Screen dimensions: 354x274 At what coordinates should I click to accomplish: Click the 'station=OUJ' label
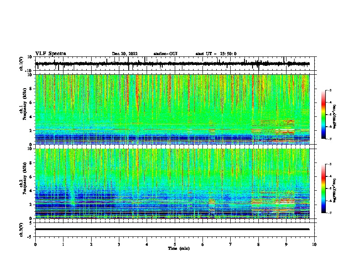tap(165, 54)
